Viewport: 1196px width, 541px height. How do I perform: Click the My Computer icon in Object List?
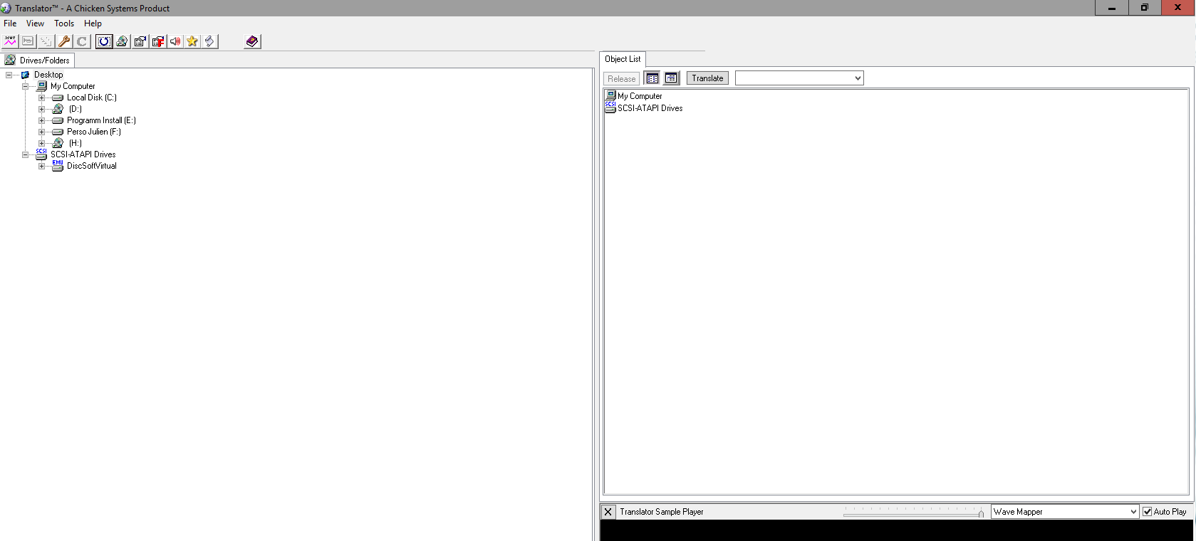click(x=610, y=95)
